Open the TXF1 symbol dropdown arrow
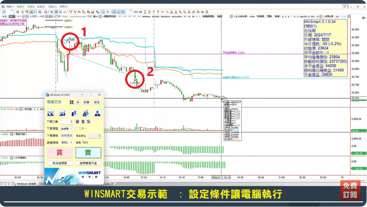The height and width of the screenshot is (207, 367). [23, 16]
